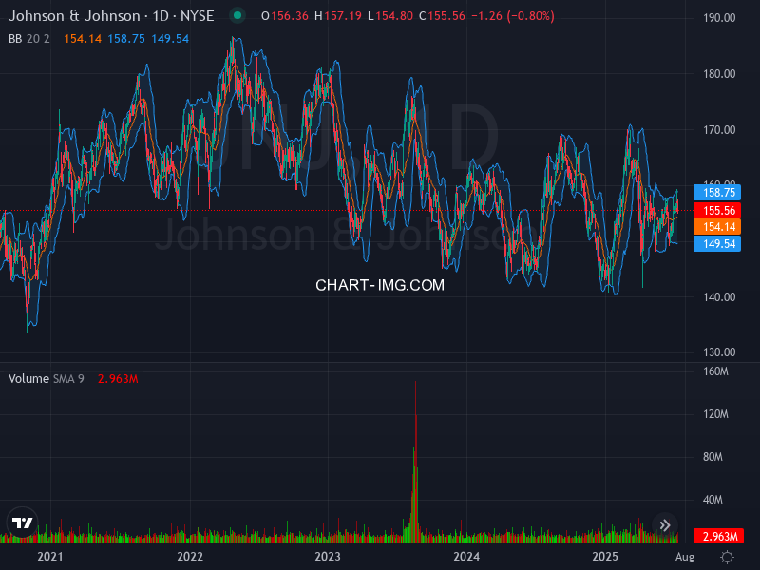Click the 40M volume axis label
Screen dimensions: 760x570
click(712, 500)
